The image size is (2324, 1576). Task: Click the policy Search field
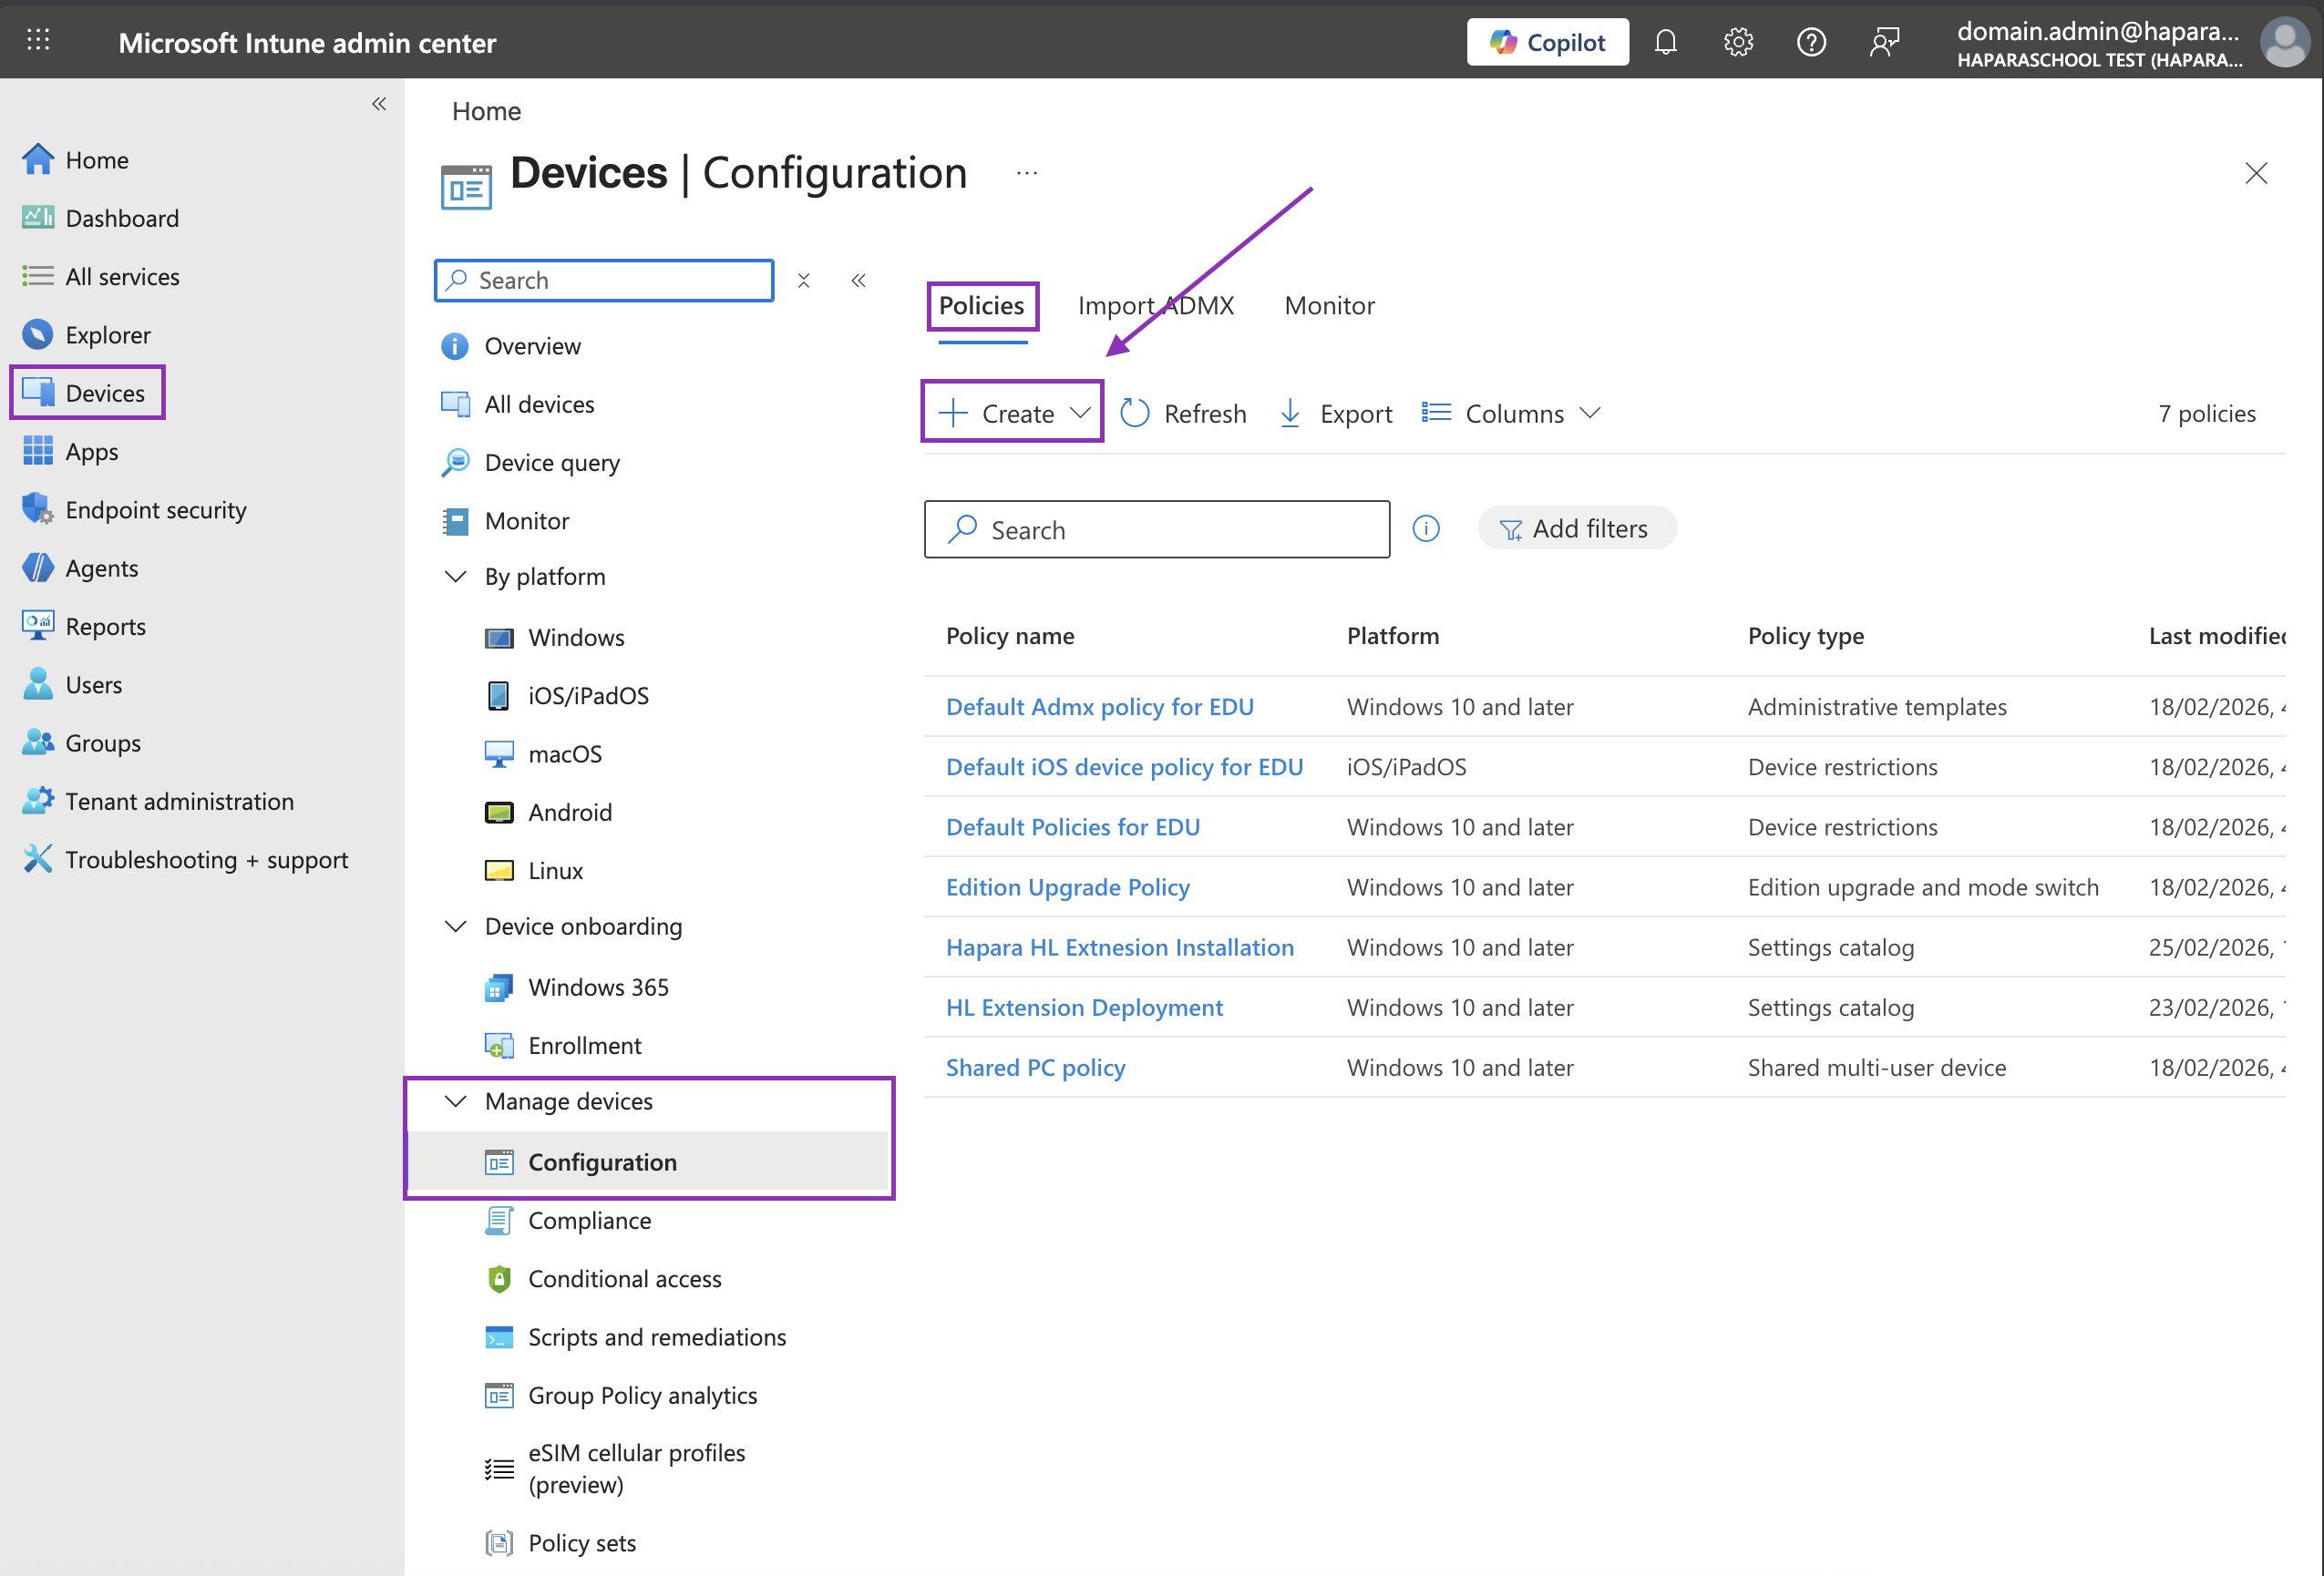(1156, 529)
